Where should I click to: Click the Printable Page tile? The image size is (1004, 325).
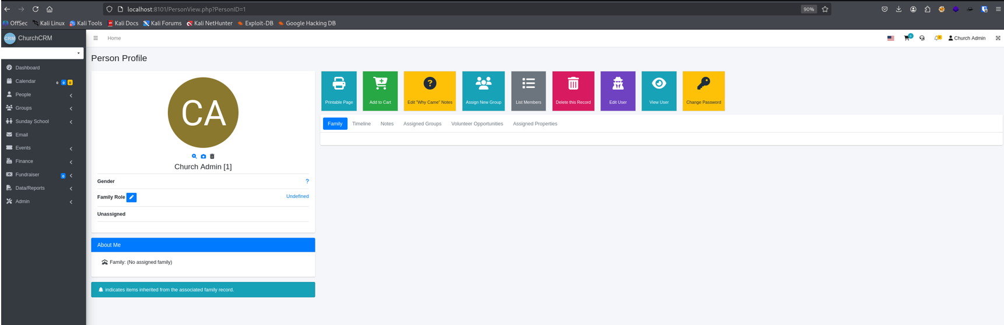click(x=339, y=91)
